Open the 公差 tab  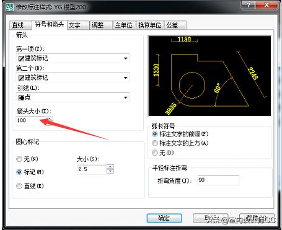coord(175,25)
